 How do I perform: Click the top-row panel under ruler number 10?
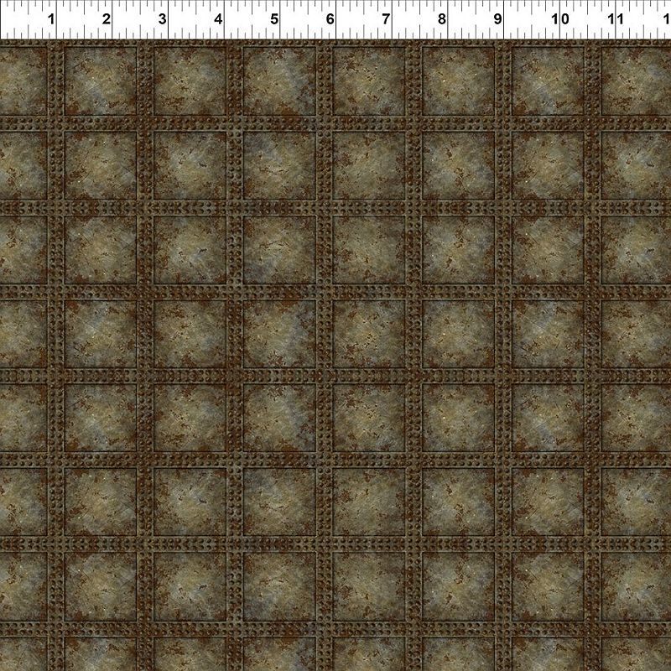(548, 81)
